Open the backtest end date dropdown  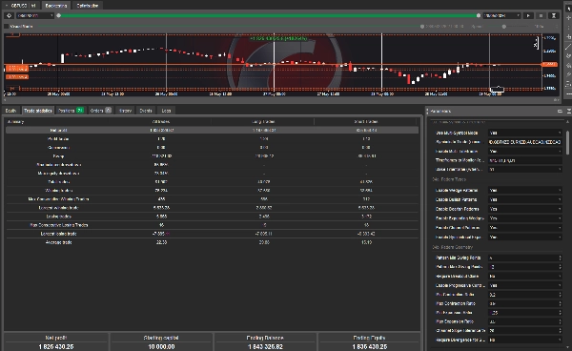[502, 15]
